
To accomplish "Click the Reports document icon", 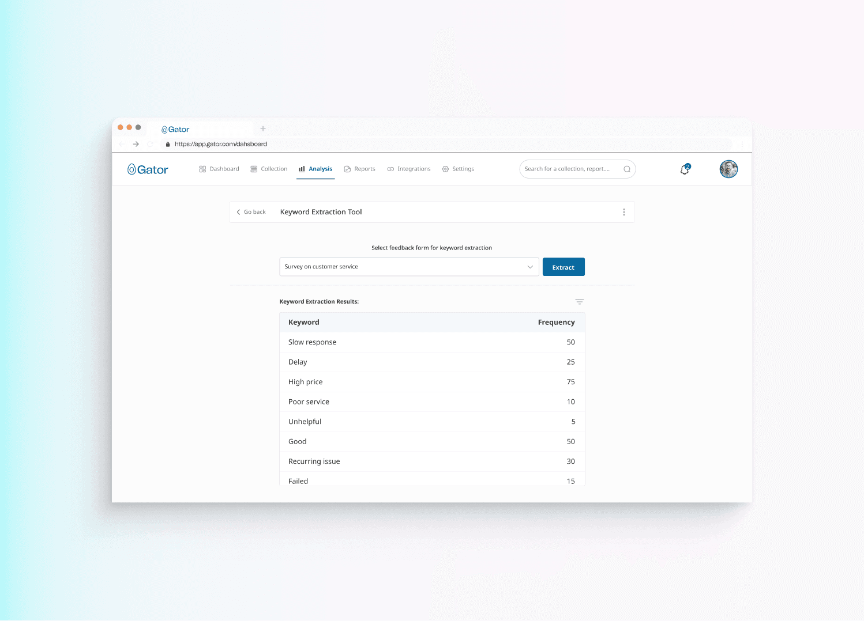I will tap(347, 168).
